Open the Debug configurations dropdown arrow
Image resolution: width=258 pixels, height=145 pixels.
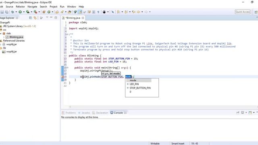(x=16, y=12)
